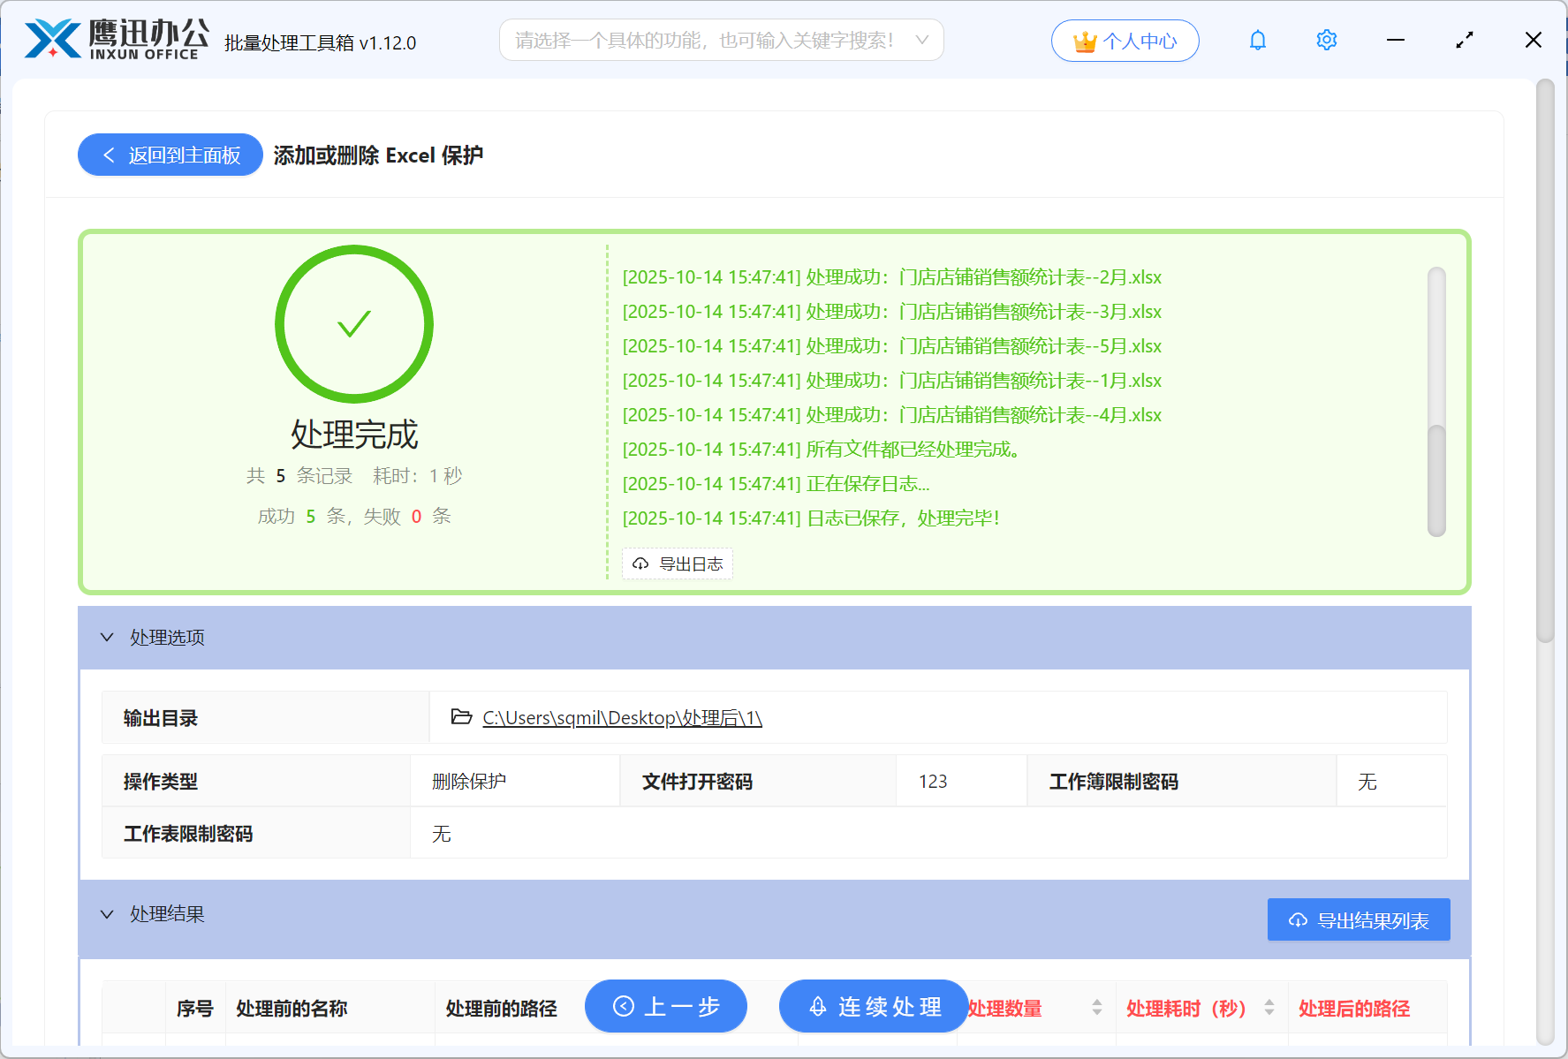This screenshot has height=1059, width=1568.
Task: Click the green checkmark completion circle
Action: click(x=354, y=324)
